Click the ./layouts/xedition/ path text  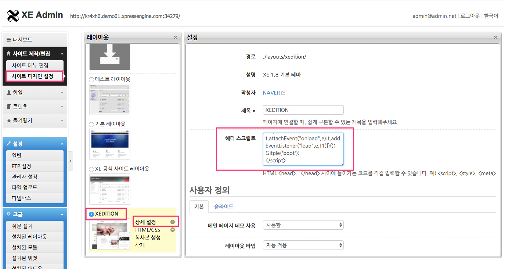(285, 57)
